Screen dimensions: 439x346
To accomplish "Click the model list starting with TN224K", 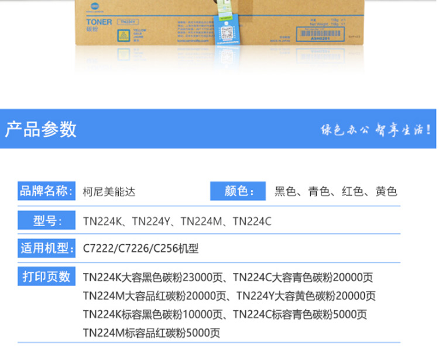I will click(x=177, y=222).
